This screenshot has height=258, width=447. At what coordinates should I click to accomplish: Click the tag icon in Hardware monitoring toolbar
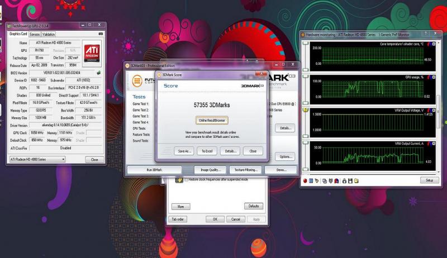tap(317, 181)
